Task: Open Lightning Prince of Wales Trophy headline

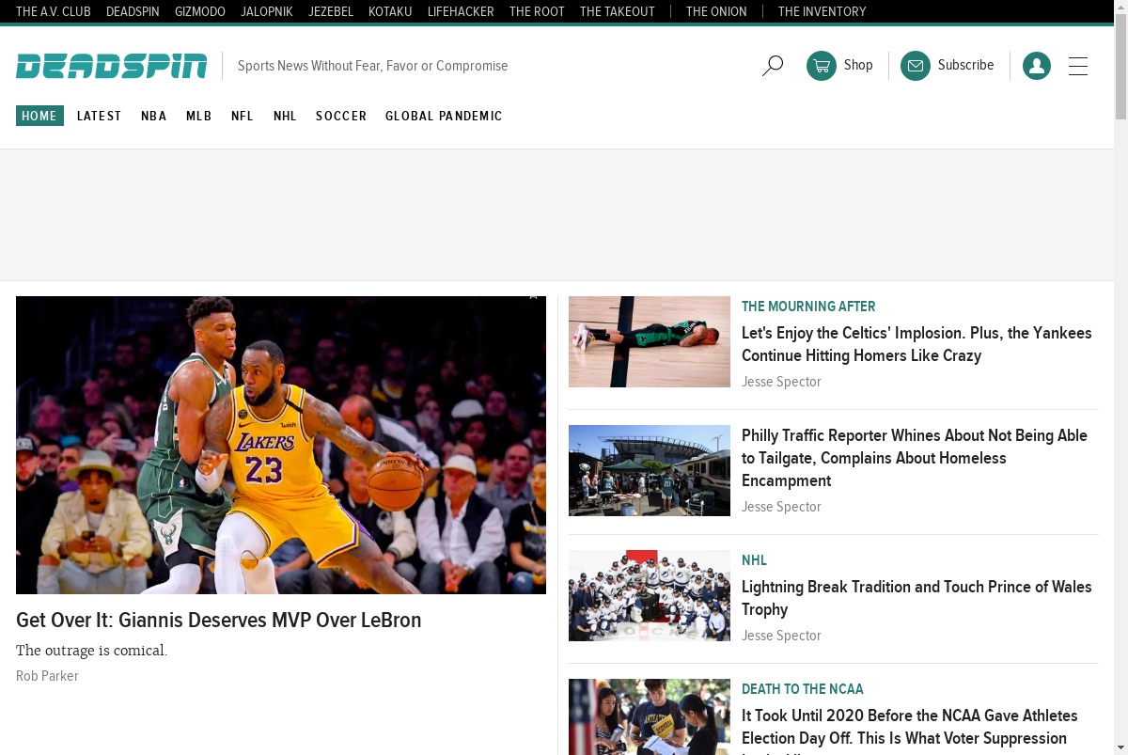Action: point(916,598)
